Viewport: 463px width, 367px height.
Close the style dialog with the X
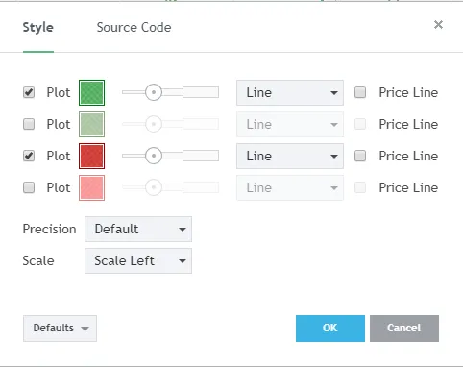pyautogui.click(x=438, y=25)
